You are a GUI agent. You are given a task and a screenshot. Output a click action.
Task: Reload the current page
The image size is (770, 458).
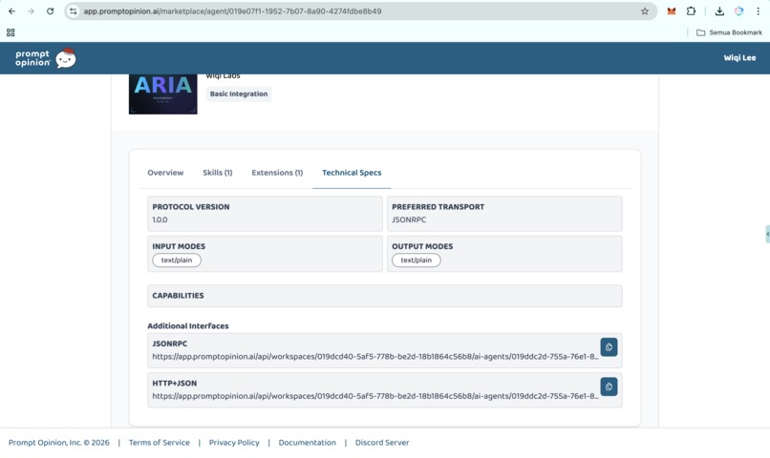coord(50,10)
